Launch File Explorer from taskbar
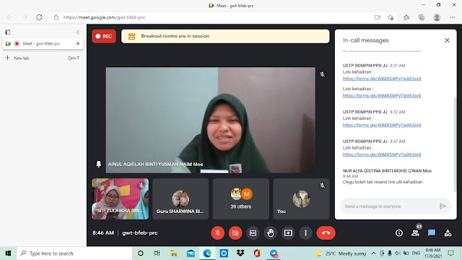 (x=174, y=253)
